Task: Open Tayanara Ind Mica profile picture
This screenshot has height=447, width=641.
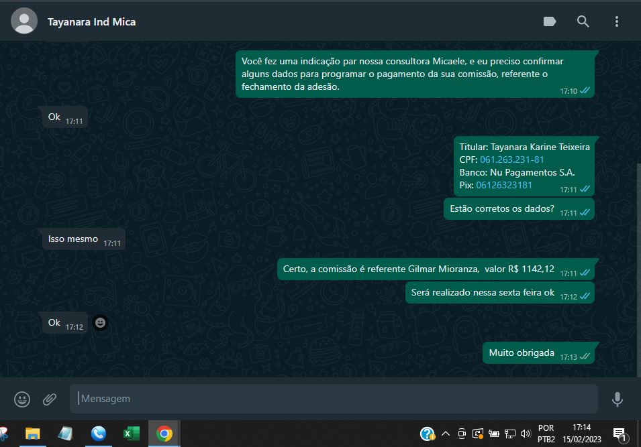Action: point(25,21)
